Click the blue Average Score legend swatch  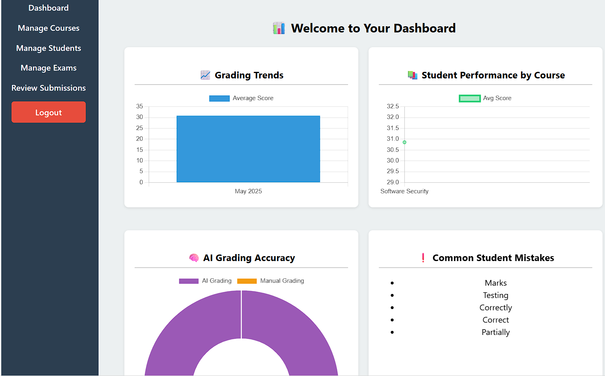click(219, 98)
